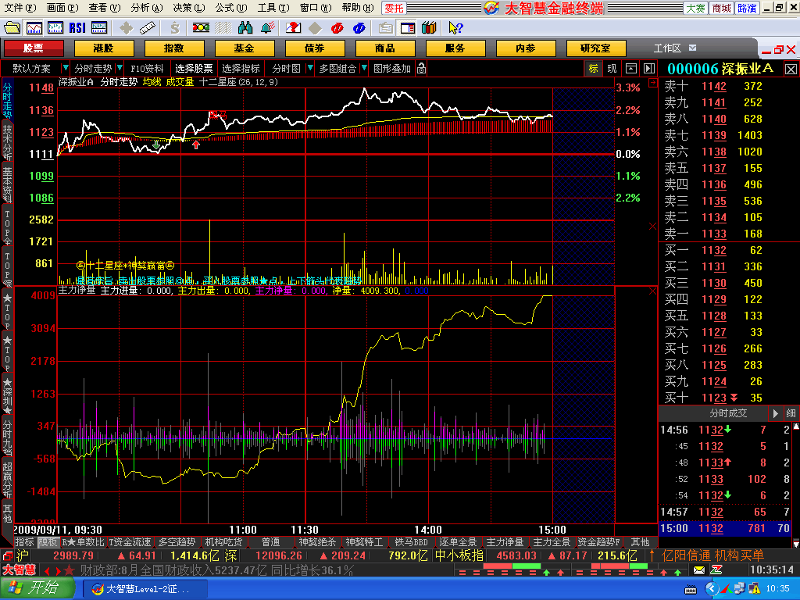Select the chart question mark toolbar icon
The image size is (800, 600).
coord(293,27)
